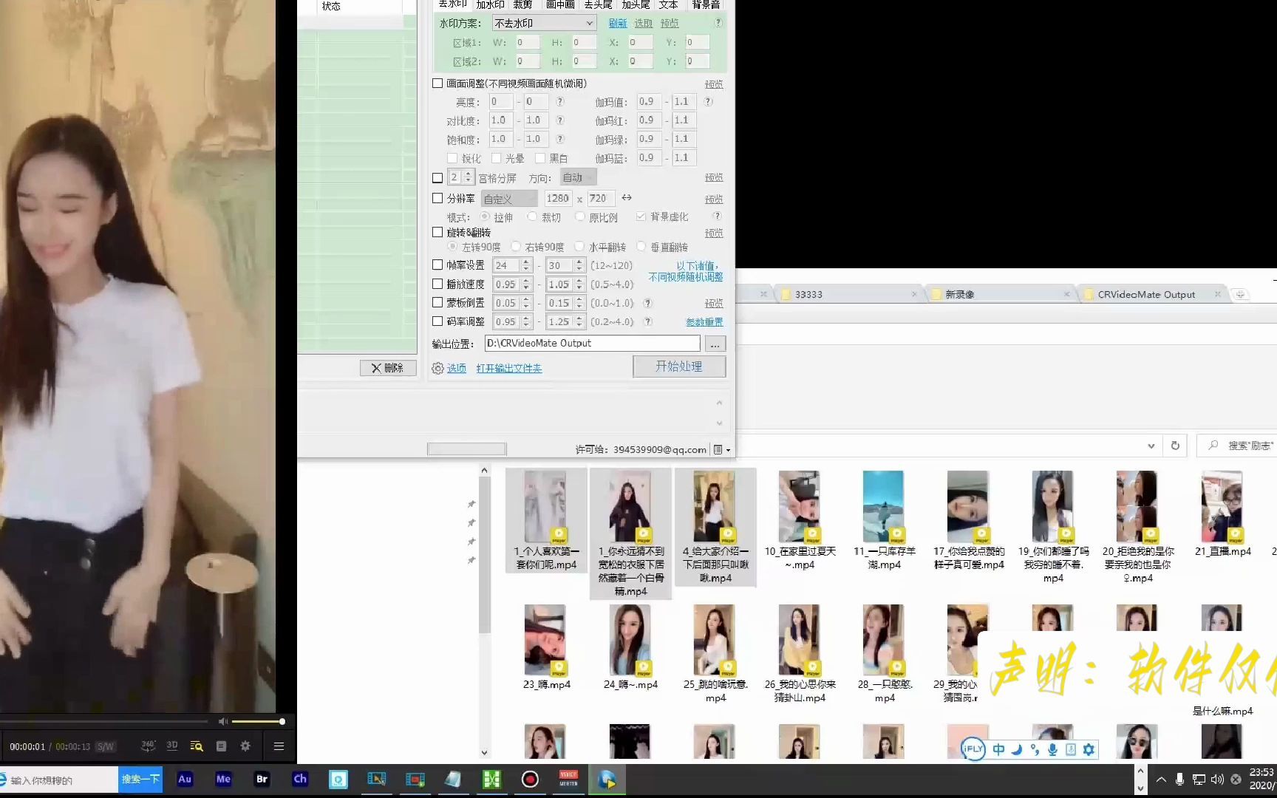Open the red record button app in taskbar
The height and width of the screenshot is (798, 1277).
pyautogui.click(x=530, y=780)
